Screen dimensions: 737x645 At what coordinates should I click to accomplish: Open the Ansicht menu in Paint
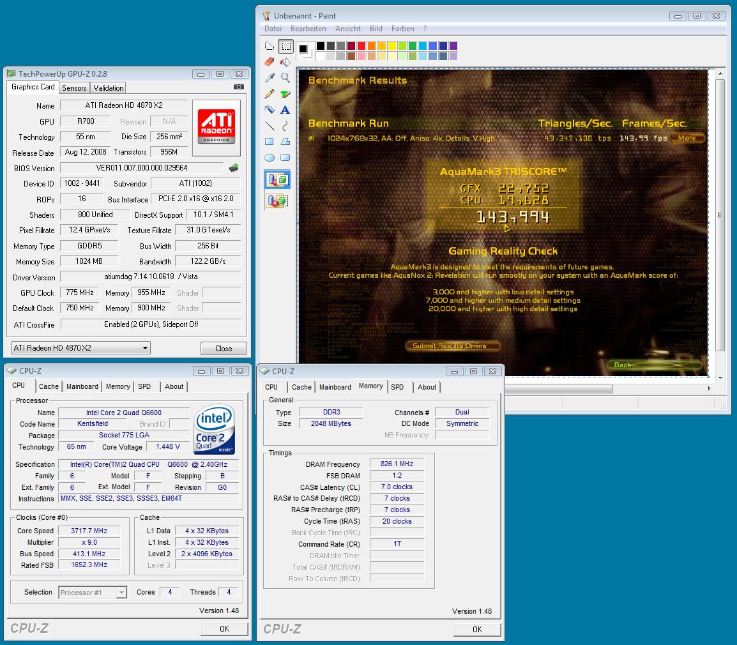pos(348,29)
